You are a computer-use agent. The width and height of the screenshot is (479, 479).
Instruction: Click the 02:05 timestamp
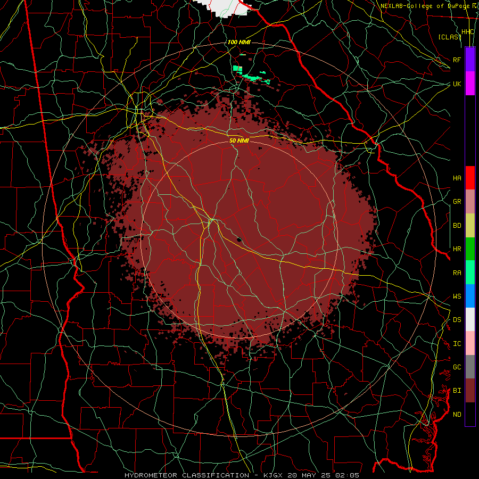tap(346, 475)
